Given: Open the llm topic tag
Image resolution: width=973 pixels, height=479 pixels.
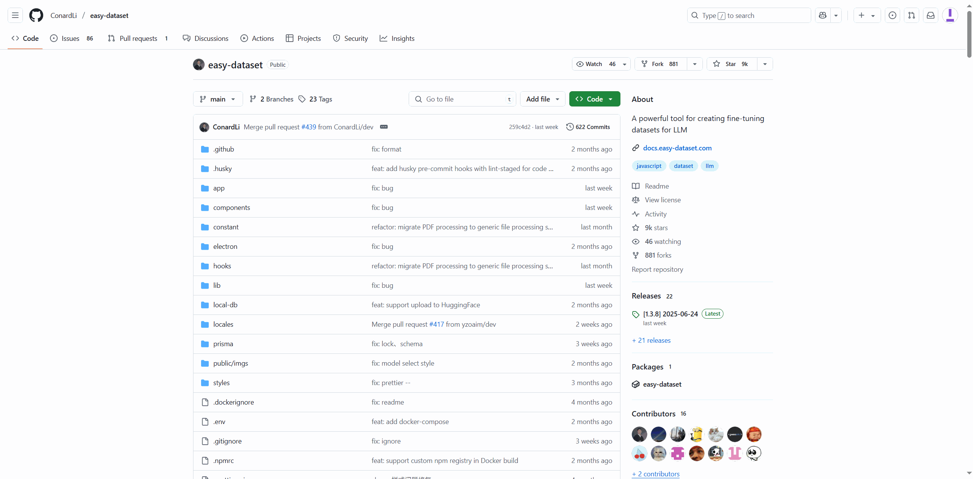Looking at the screenshot, I should pos(710,166).
